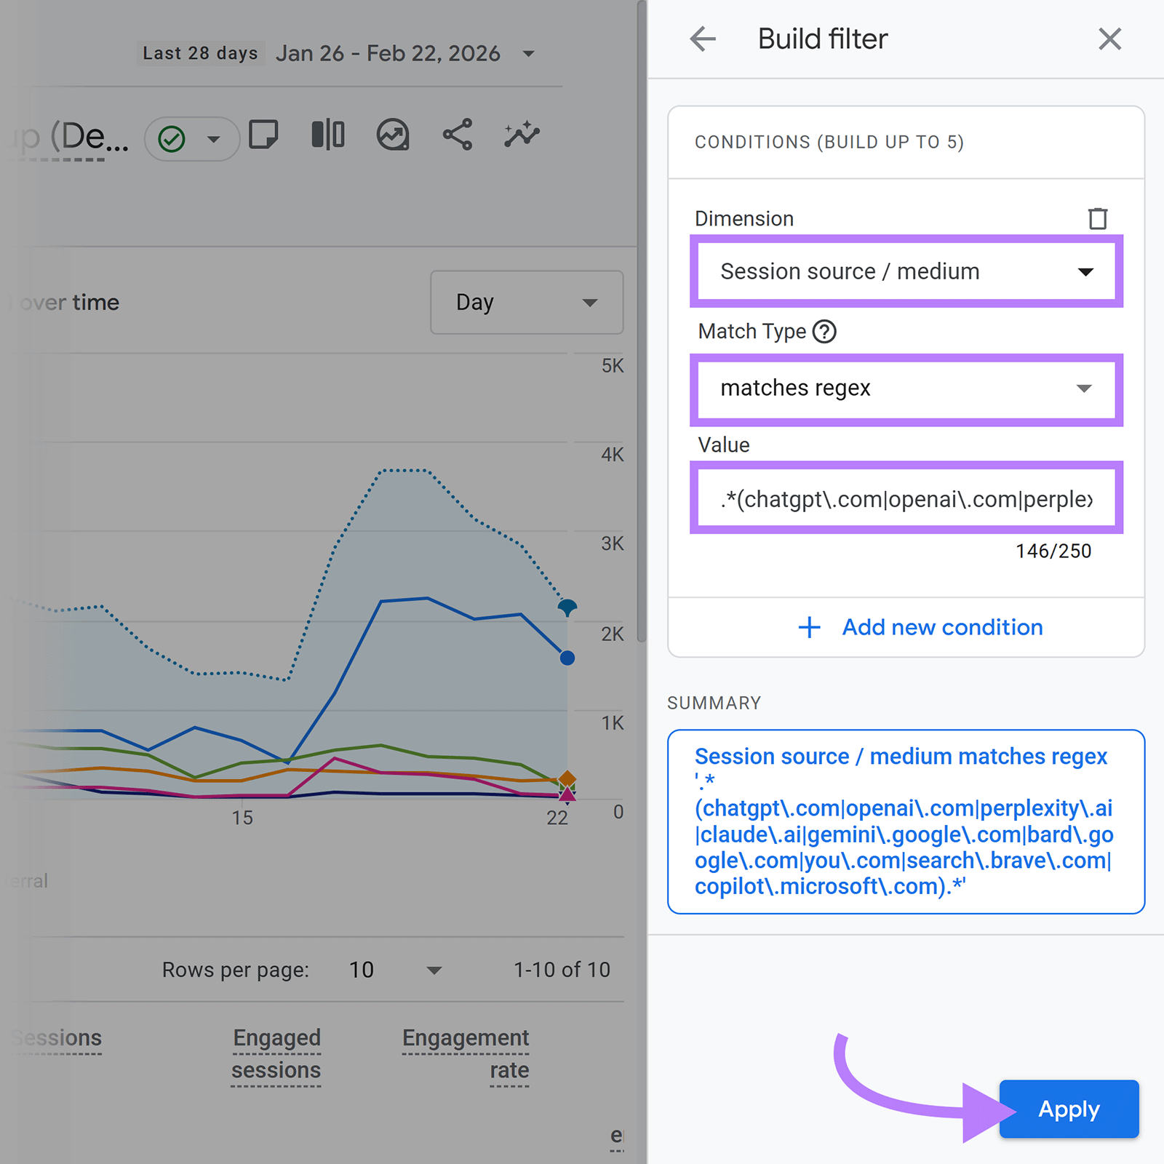The width and height of the screenshot is (1164, 1164).
Task: Click the regex summary text box
Action: pos(905,821)
